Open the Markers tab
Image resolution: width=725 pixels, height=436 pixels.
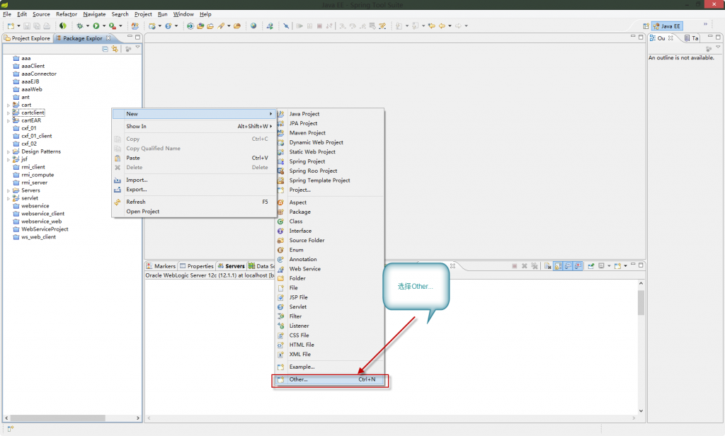click(x=161, y=266)
